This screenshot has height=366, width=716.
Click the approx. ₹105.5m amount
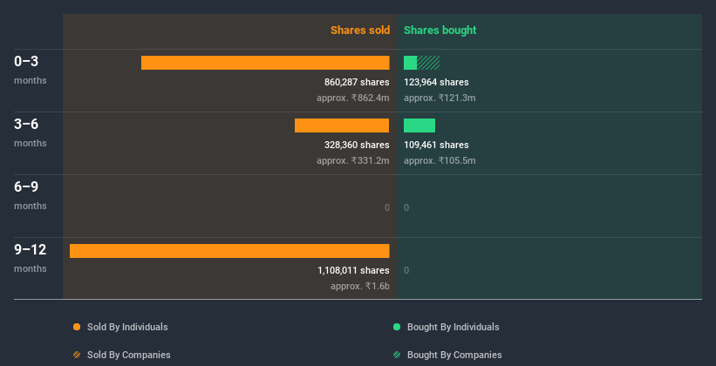[440, 160]
